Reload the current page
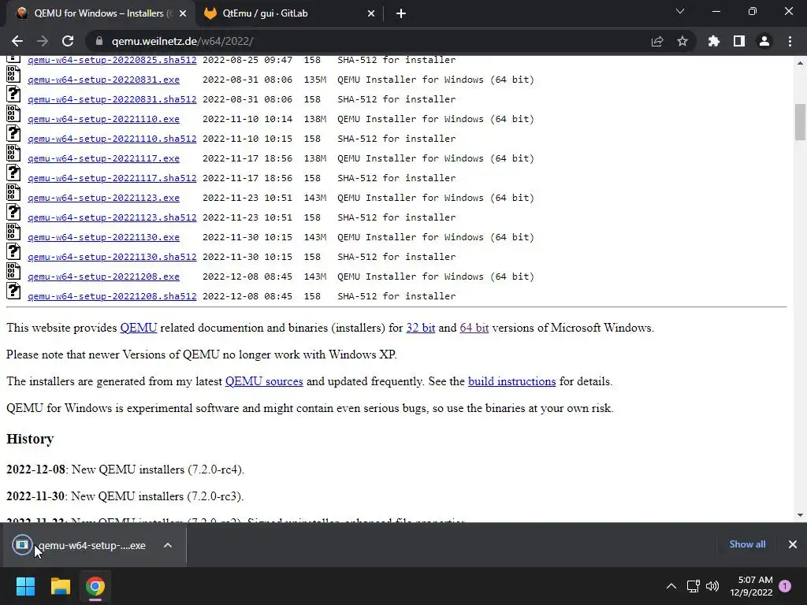Screen dimensions: 807x605 pos(68,41)
